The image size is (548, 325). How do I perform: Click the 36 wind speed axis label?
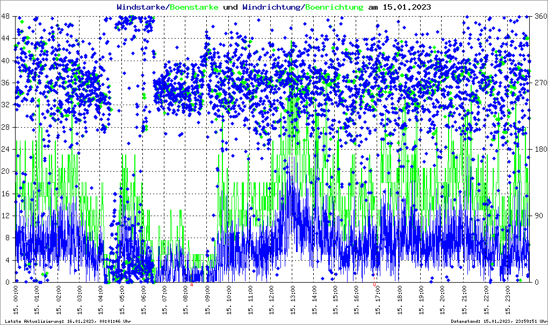pos(5,83)
